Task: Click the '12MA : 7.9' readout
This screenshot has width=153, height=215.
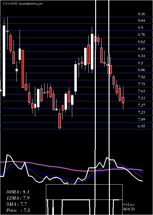Action: pos(18,198)
